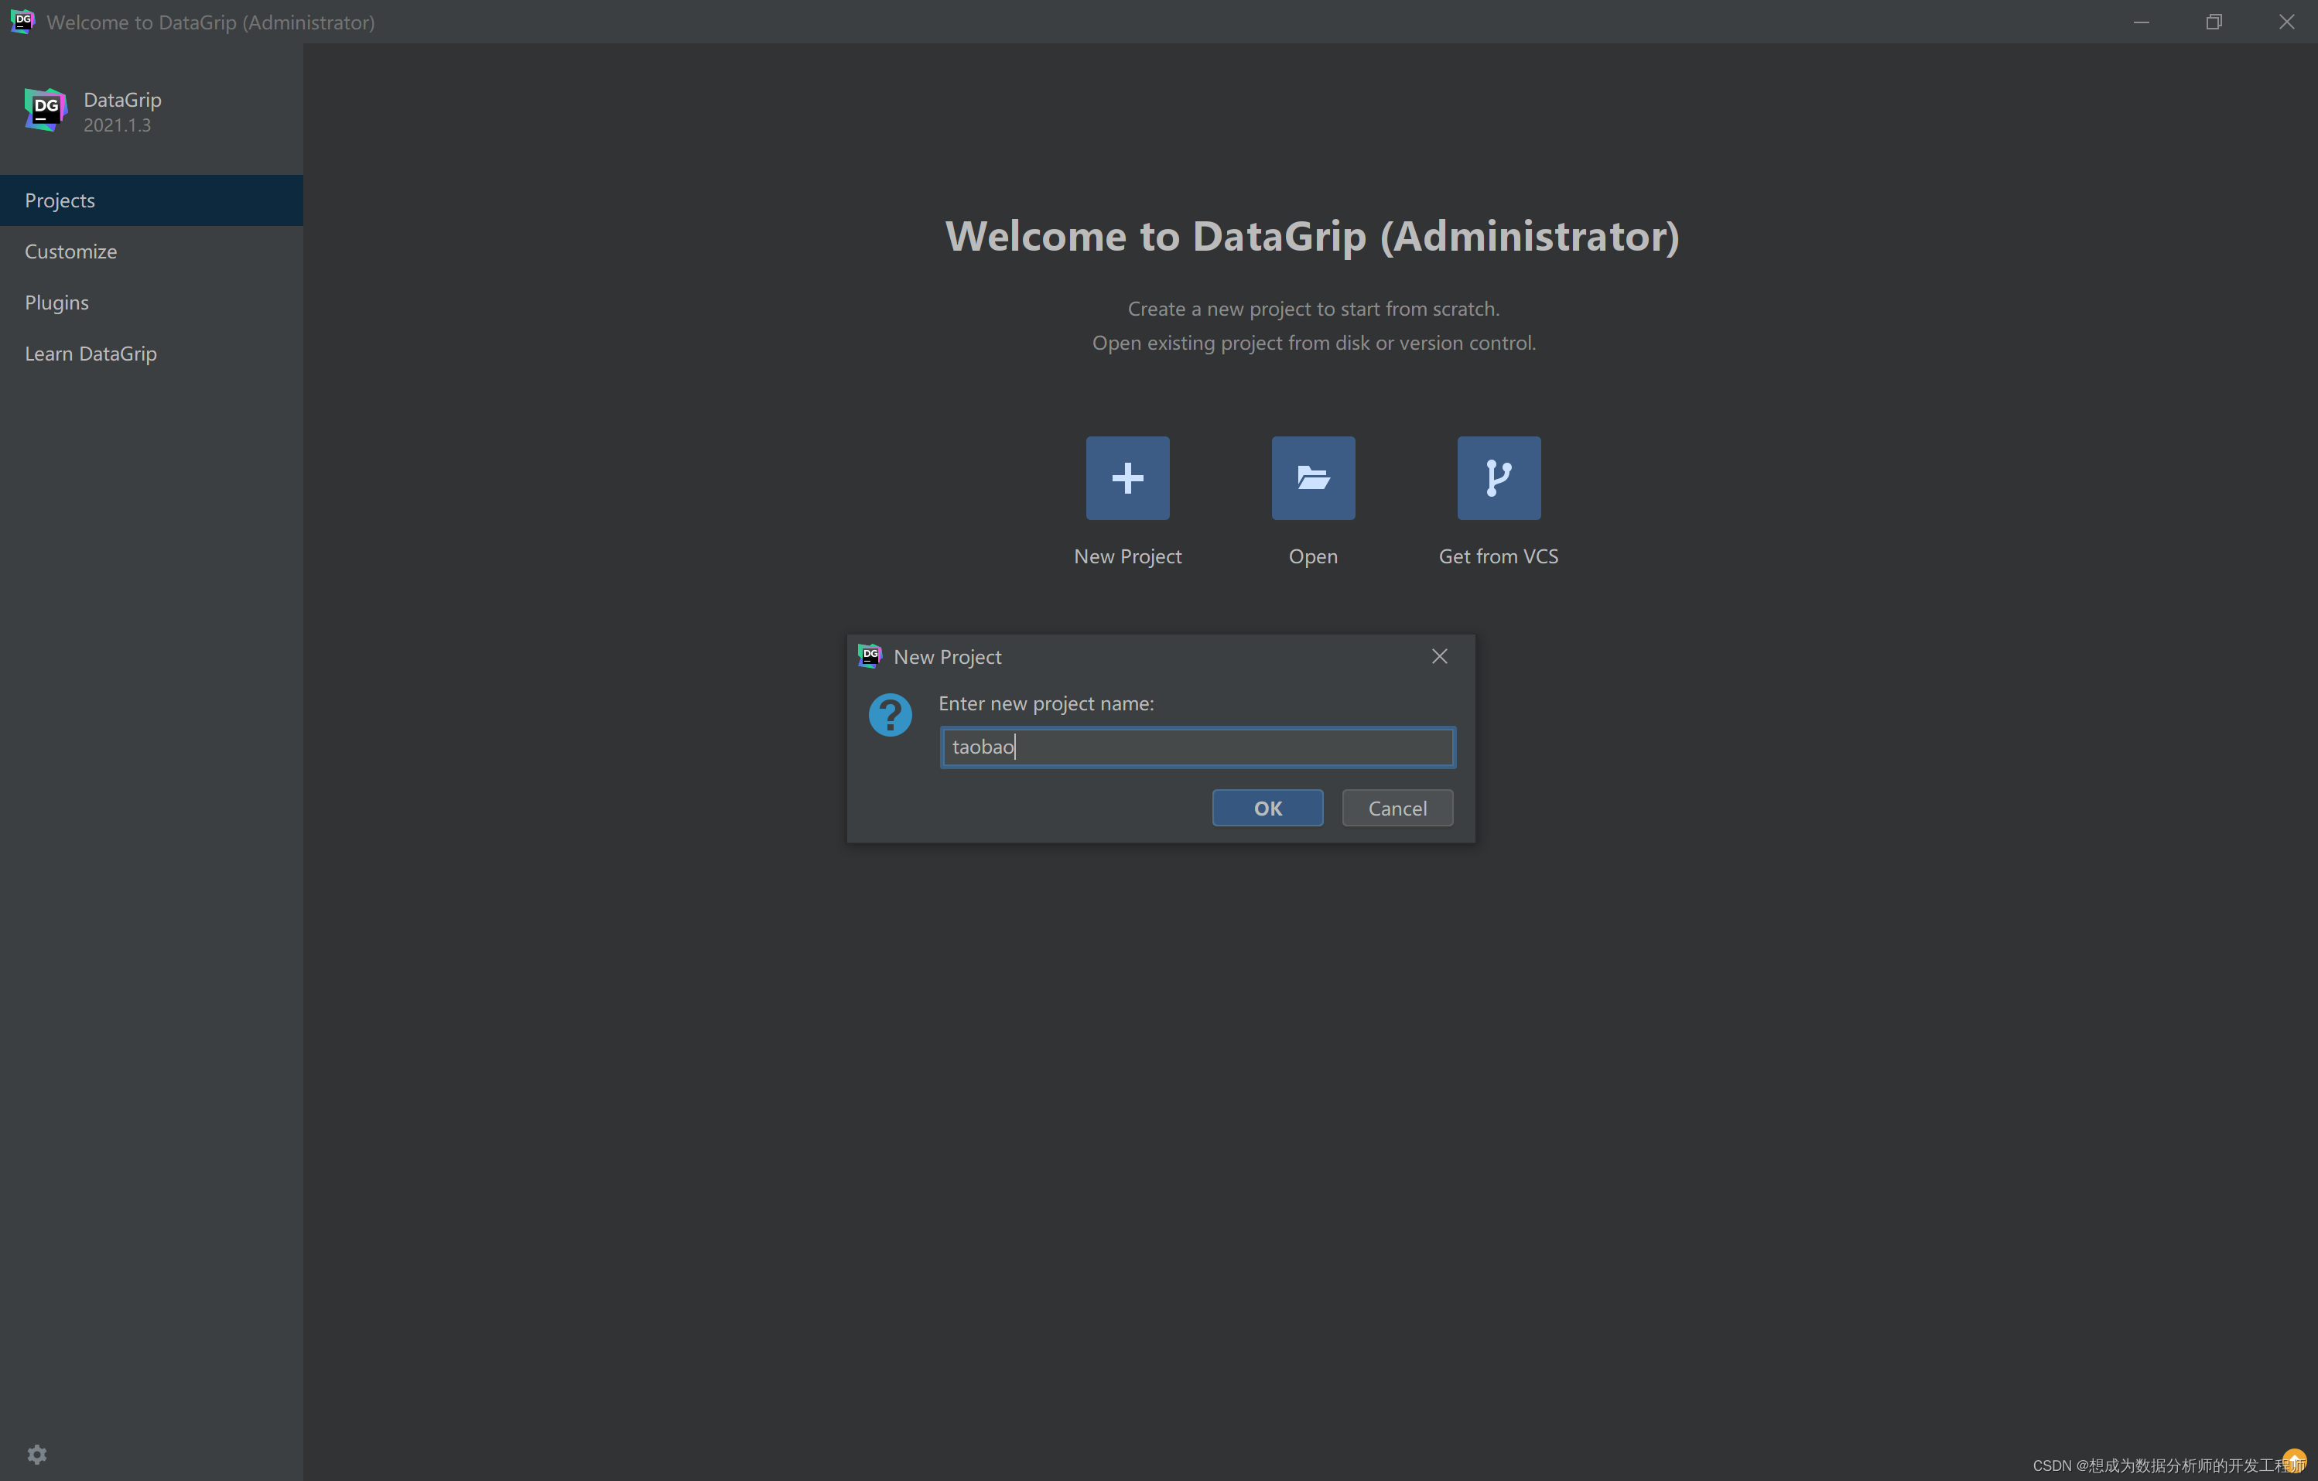This screenshot has height=1481, width=2318.
Task: Minimize the DataGrip welcome window
Action: coord(2141,21)
